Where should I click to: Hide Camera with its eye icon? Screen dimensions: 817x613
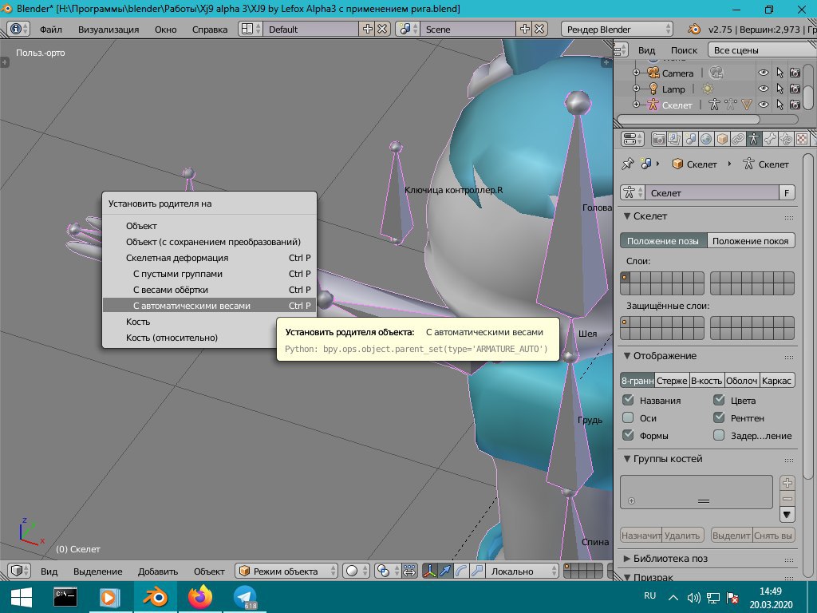point(764,73)
